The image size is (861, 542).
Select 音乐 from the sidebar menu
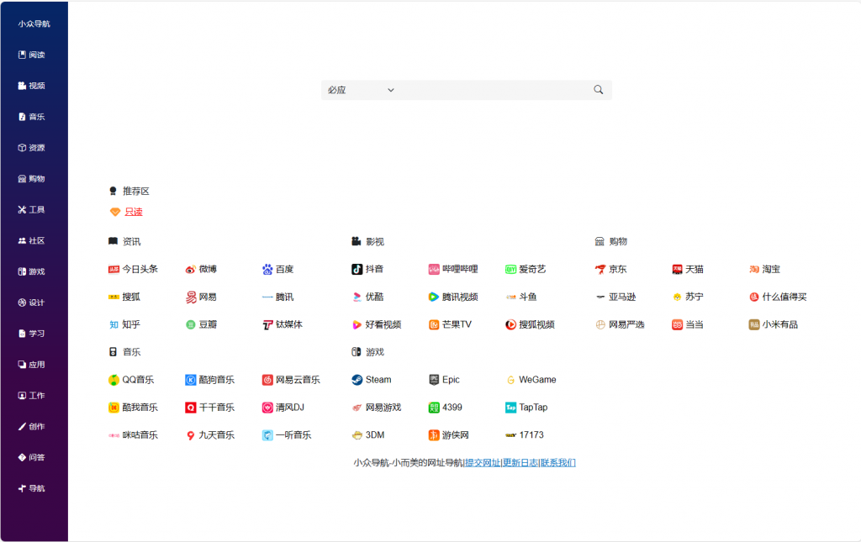32,117
